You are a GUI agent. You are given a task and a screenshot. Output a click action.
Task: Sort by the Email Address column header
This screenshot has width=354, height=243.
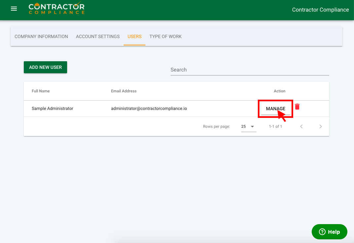(x=124, y=91)
